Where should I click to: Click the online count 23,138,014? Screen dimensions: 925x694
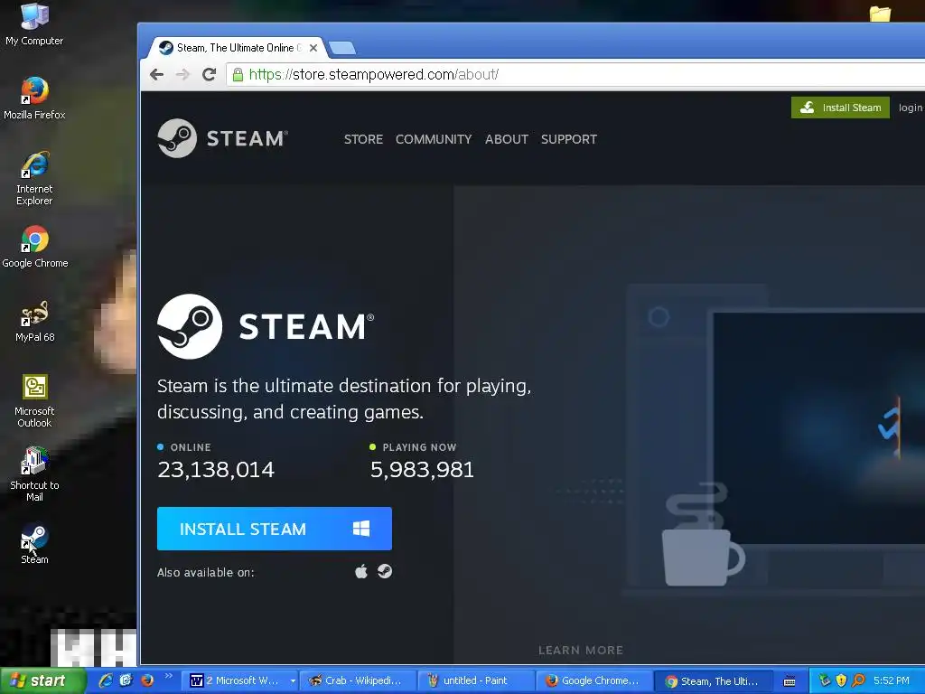(x=216, y=470)
